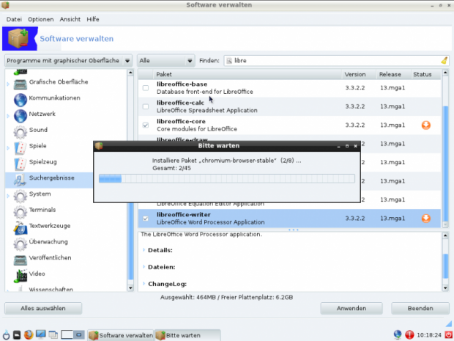Select the Spiele cards icon
454x341 pixels.
20,147
